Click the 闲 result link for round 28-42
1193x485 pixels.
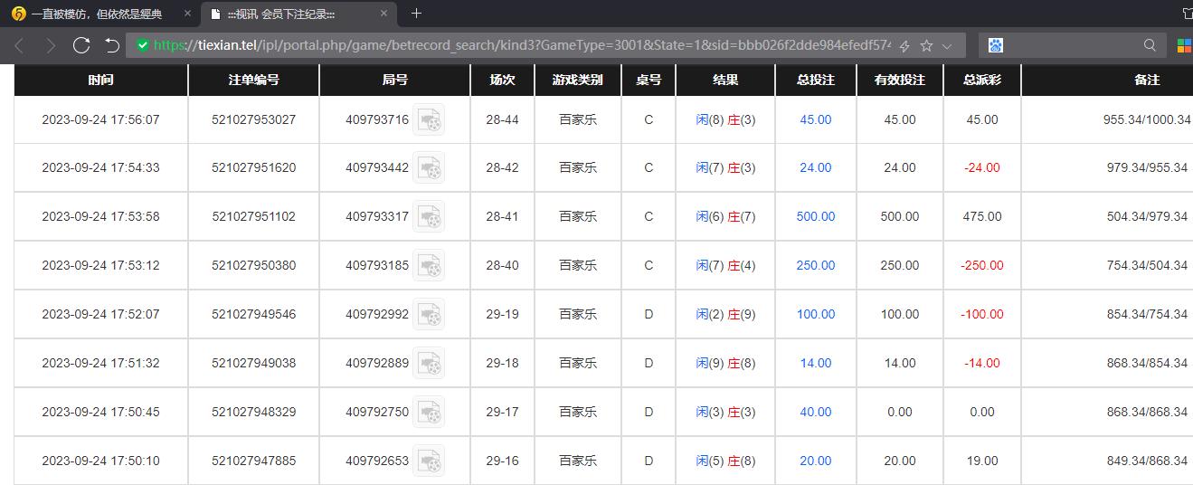point(702,168)
